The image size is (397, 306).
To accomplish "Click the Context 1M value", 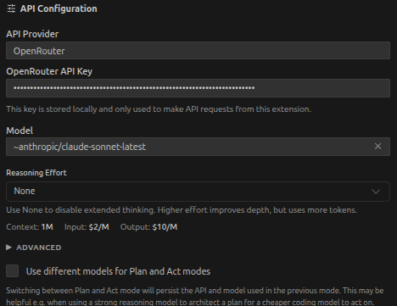I will [47, 227].
